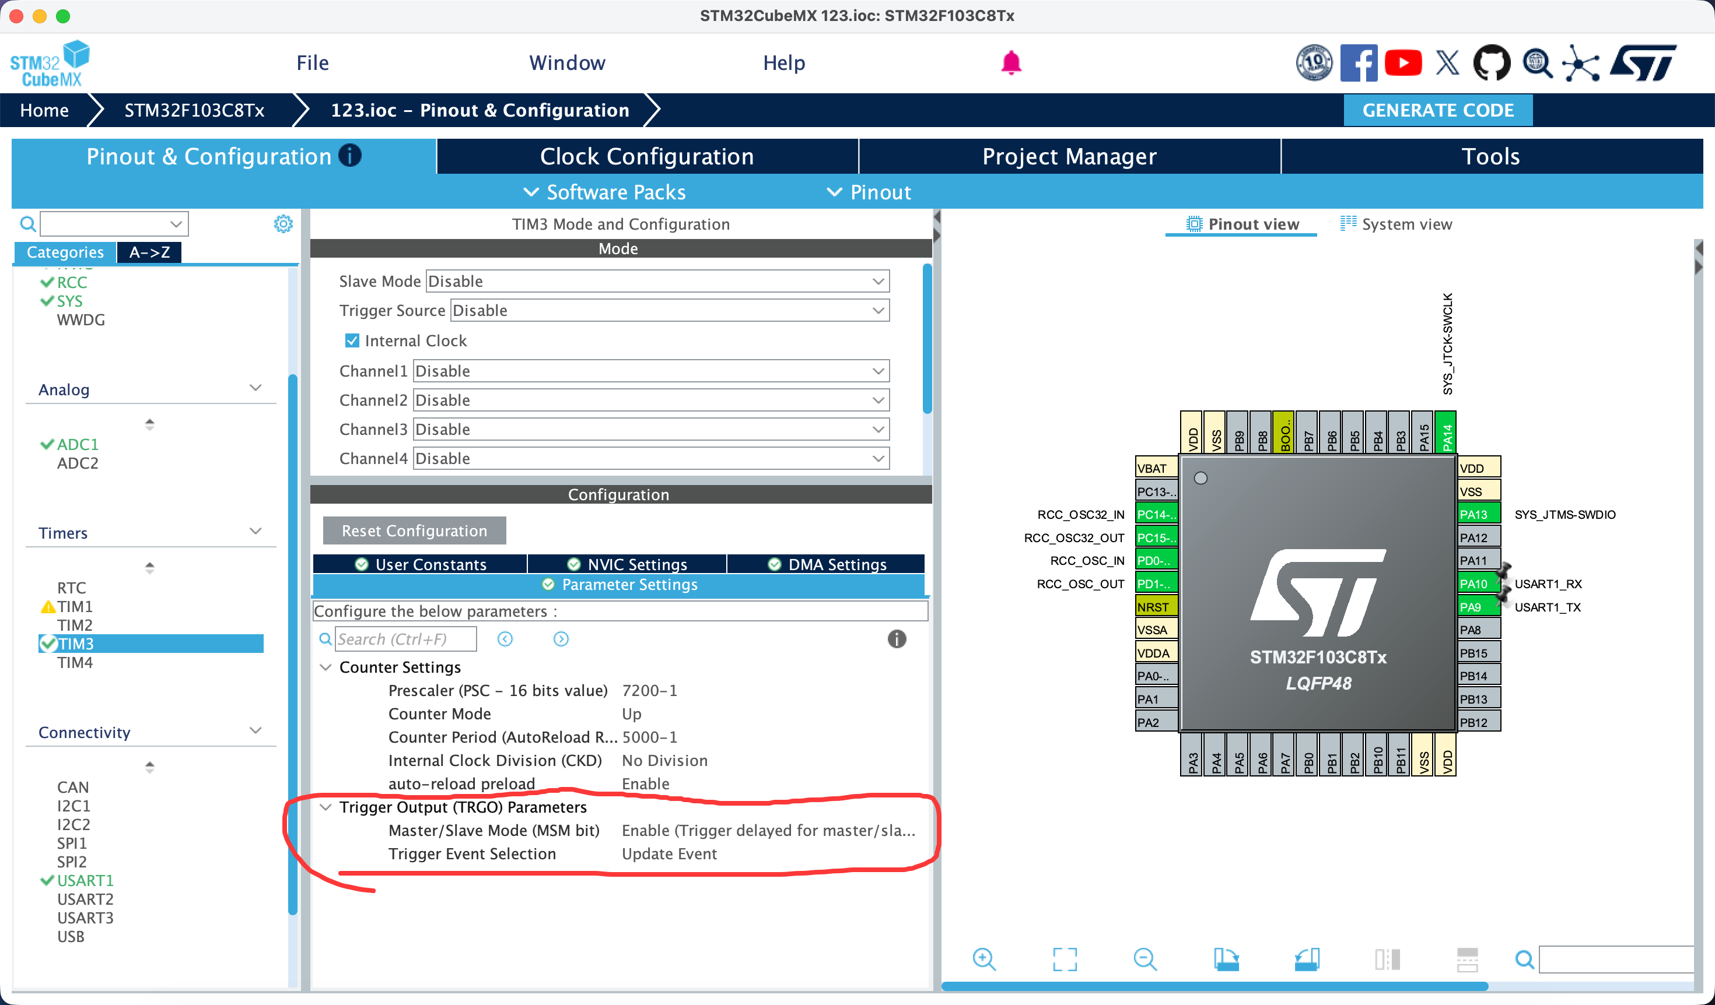Select the A->Z sorting tab
Image resolution: width=1715 pixels, height=1005 pixels.
149,252
